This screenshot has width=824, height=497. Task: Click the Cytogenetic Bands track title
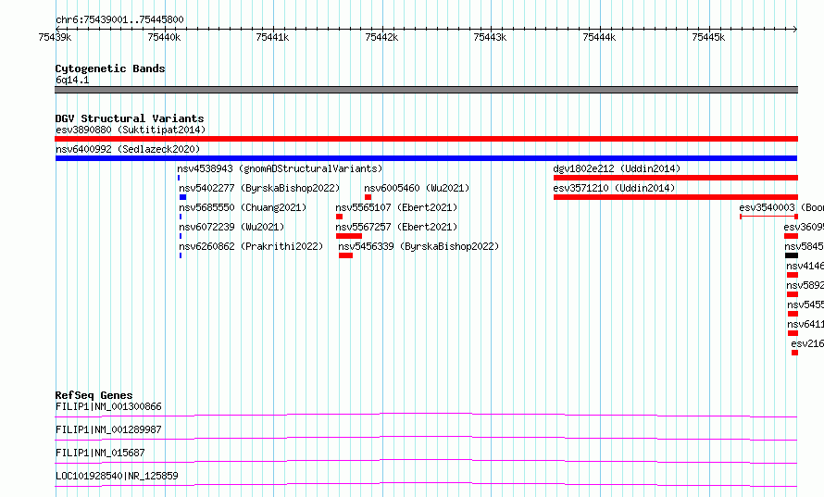(110, 68)
